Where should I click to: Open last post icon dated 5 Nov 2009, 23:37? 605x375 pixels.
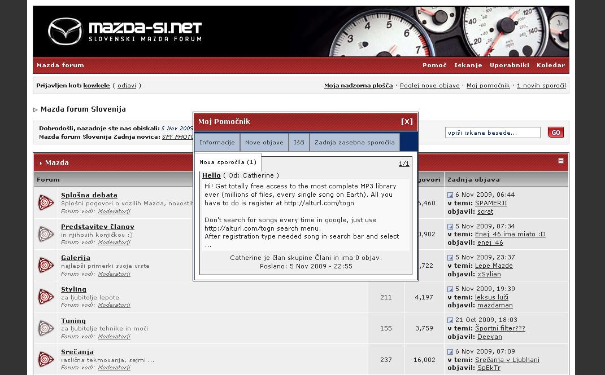tap(450, 258)
